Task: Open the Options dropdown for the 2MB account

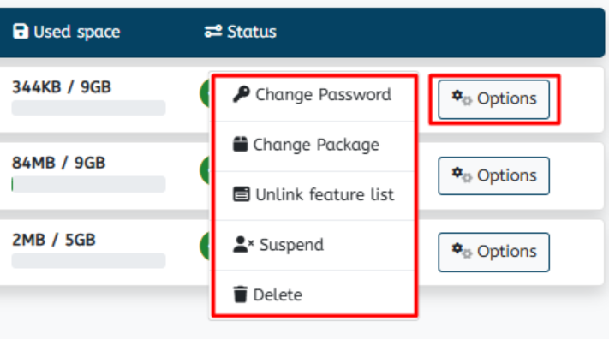Action: 493,252
